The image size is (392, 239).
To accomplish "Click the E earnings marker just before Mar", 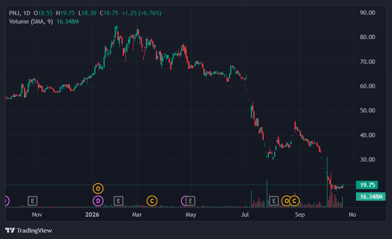I will pos(118,201).
